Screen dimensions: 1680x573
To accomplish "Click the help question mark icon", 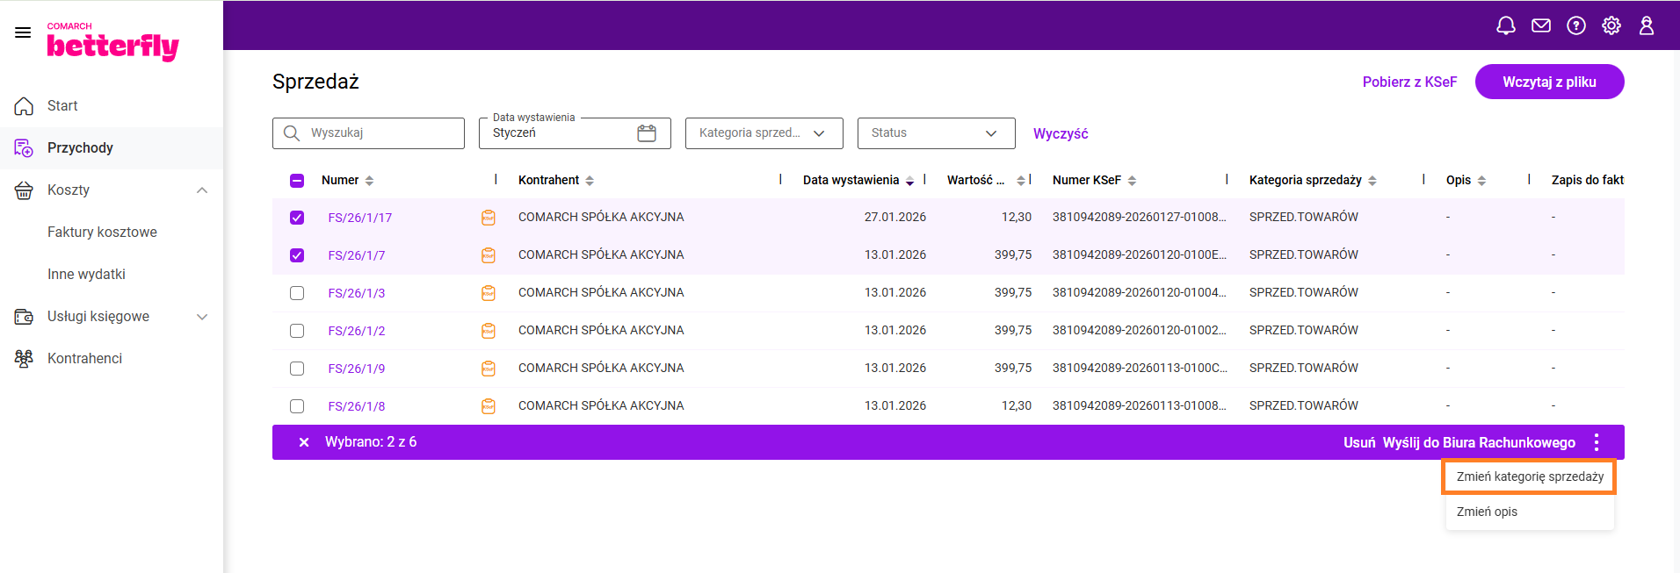I will click(x=1575, y=25).
